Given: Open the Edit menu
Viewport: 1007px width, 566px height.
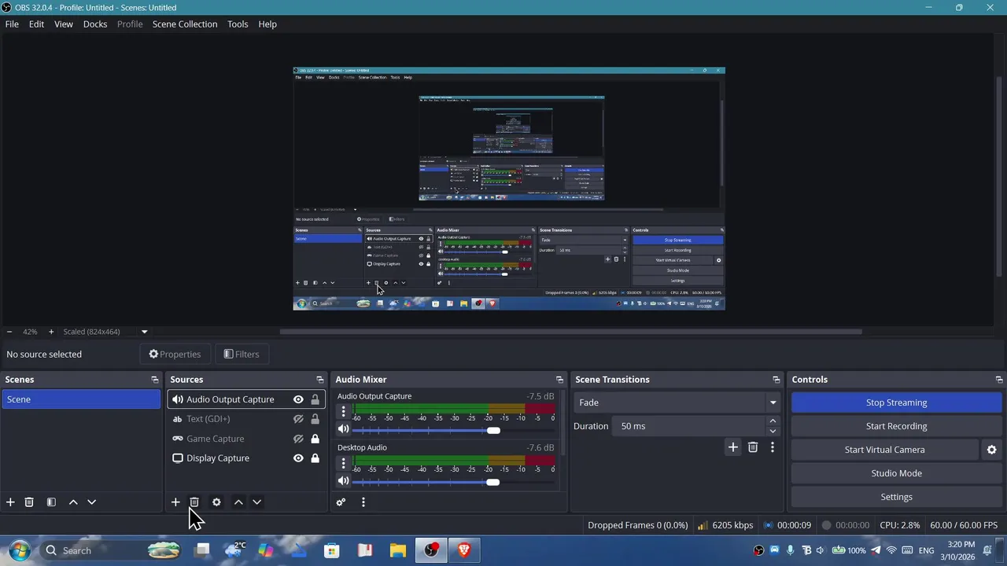Looking at the screenshot, I should pos(36,24).
